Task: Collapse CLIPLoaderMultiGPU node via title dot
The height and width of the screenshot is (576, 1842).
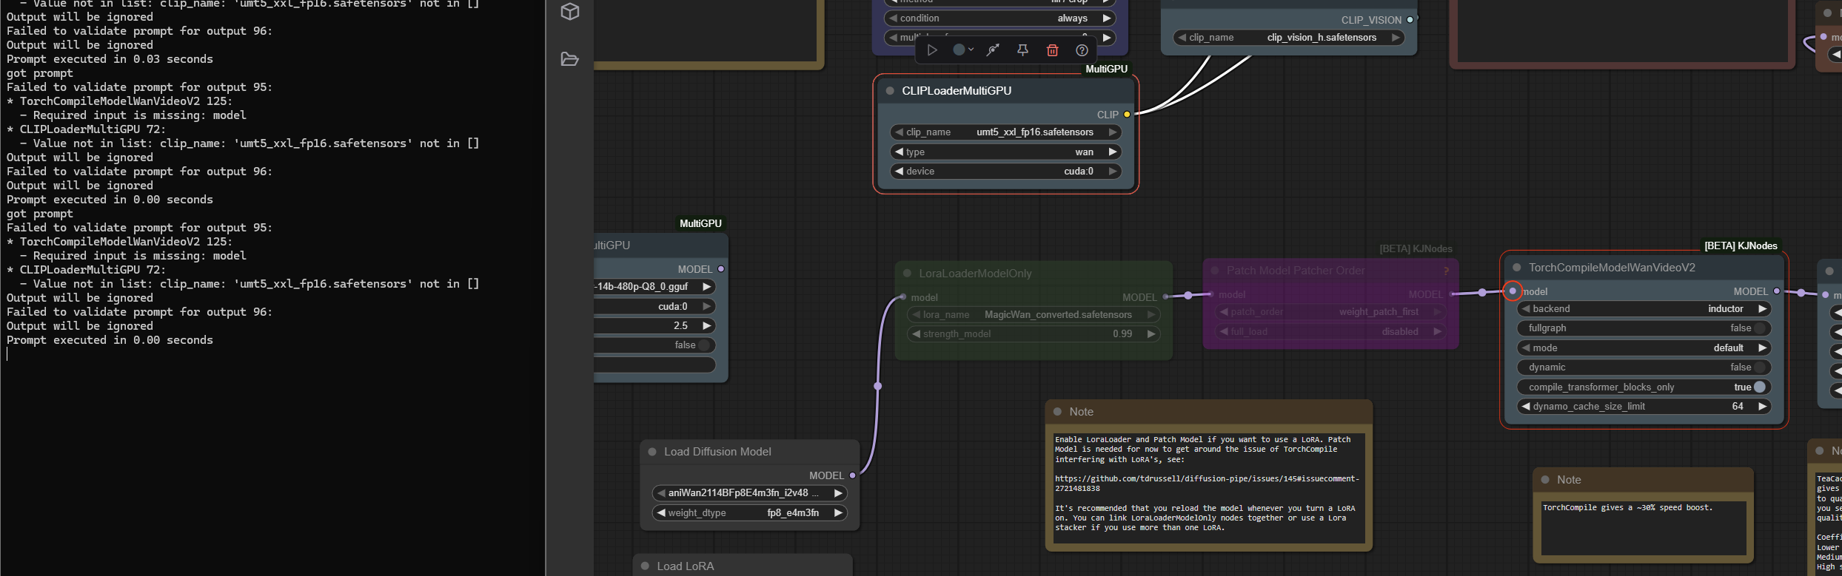Action: click(x=890, y=91)
